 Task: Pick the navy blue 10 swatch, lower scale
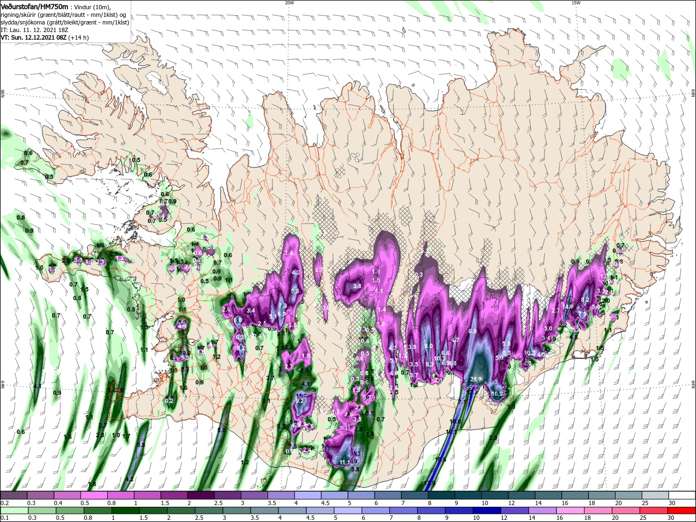pyautogui.click(x=487, y=511)
